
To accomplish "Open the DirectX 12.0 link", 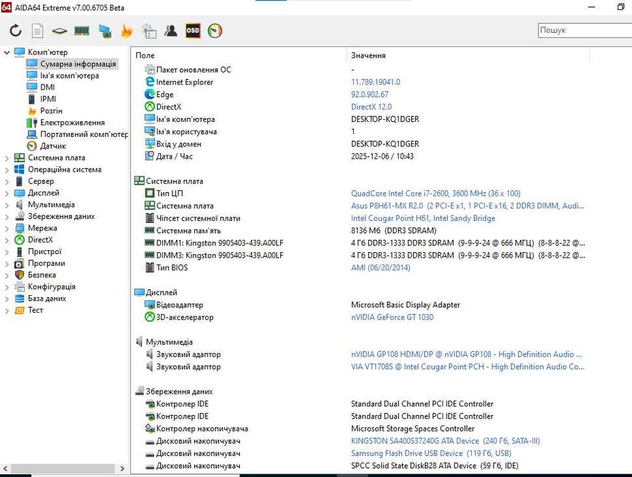I will [371, 107].
